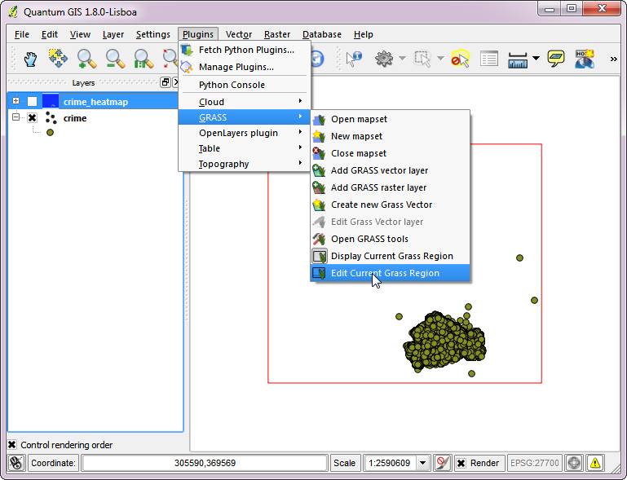
Task: Open the scale dropdown arrow
Action: pos(423,463)
